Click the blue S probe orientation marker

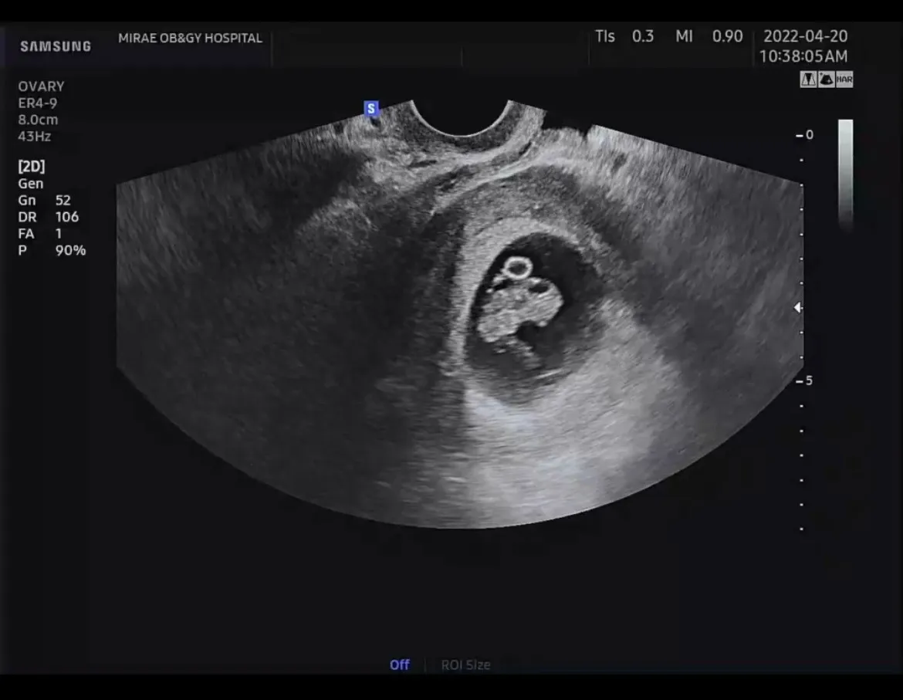pyautogui.click(x=371, y=108)
